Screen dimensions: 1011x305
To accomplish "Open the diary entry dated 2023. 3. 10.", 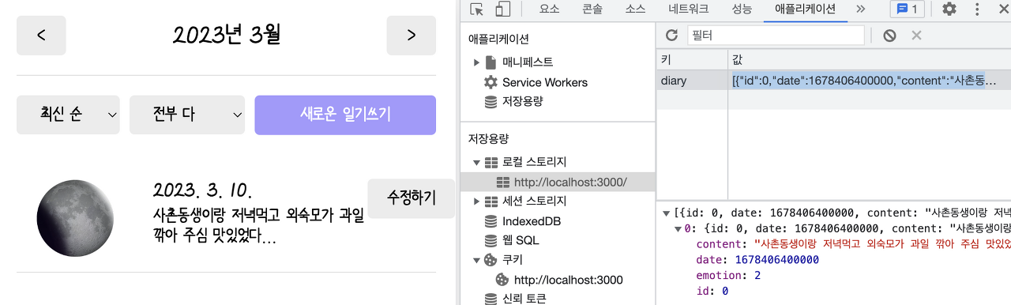I will click(x=203, y=190).
